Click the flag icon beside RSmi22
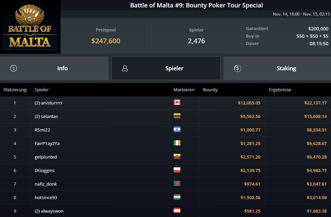Image resolution: width=331 pixels, height=217 pixels. [177, 129]
